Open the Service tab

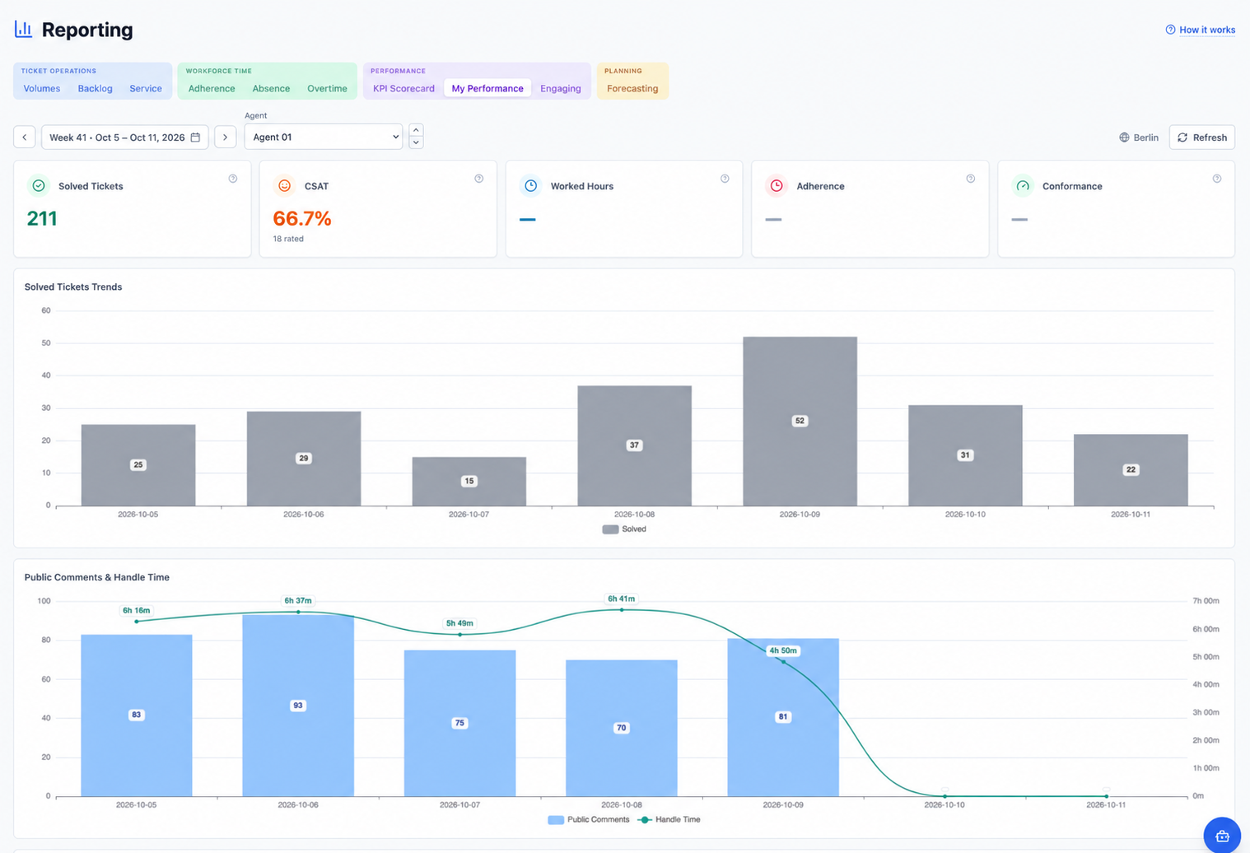[x=146, y=89]
